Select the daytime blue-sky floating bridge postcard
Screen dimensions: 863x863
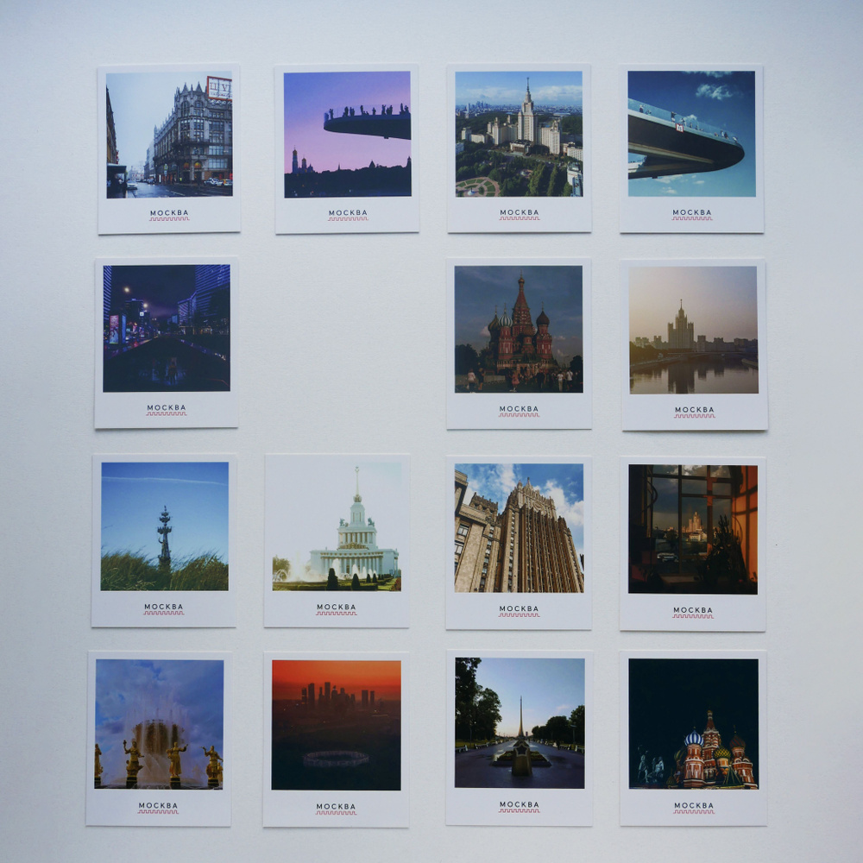click(x=691, y=148)
